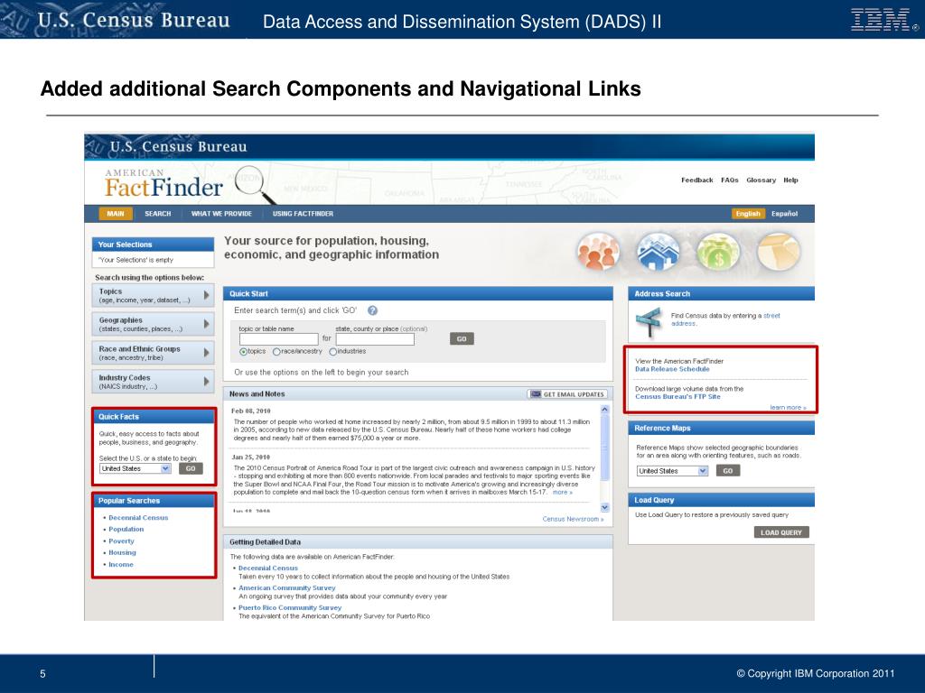Viewport: 925px width, 693px height.
Task: Open the Quick Facts United States dropdown
Action: click(x=135, y=468)
